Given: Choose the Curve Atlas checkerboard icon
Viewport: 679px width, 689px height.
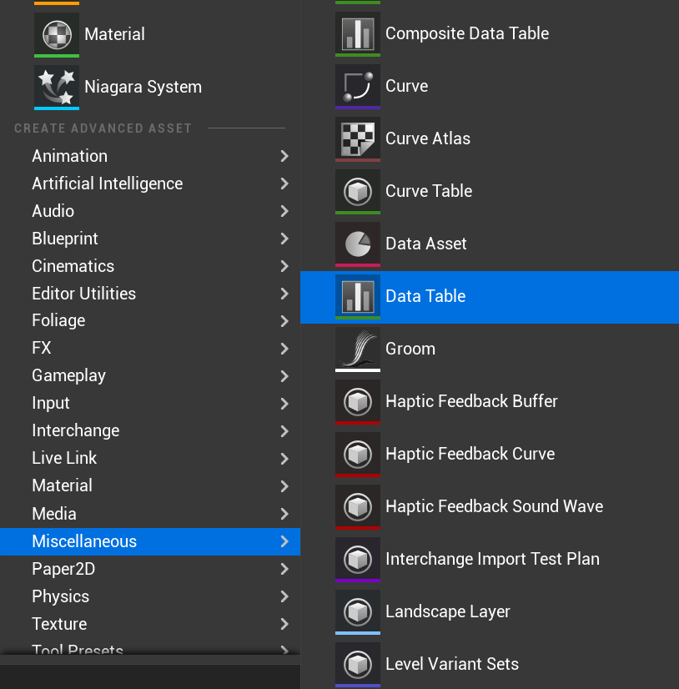Looking at the screenshot, I should 358,138.
